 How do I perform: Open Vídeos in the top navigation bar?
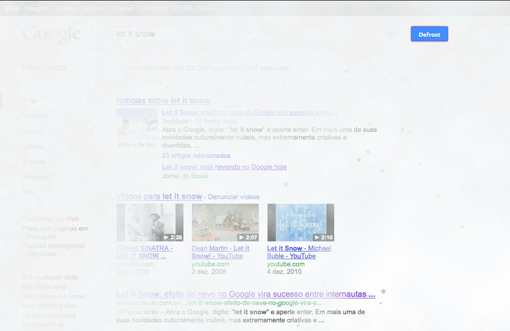pos(67,9)
